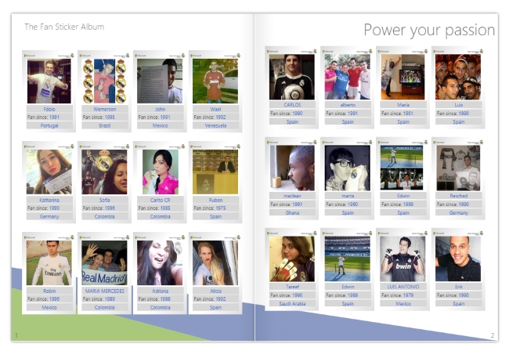Select John's fan photo

pyautogui.click(x=159, y=81)
